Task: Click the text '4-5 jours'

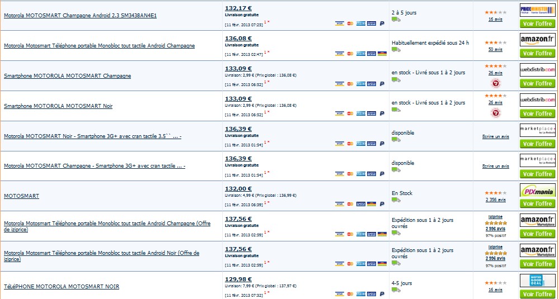Action: (402, 283)
